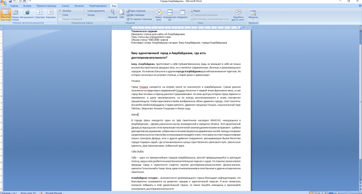Switch to Структура outline view
This screenshot has height=194, width=362.
[40, 14]
